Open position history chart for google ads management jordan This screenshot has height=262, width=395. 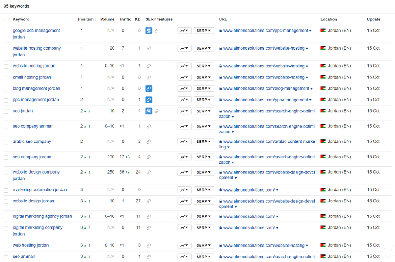184,31
